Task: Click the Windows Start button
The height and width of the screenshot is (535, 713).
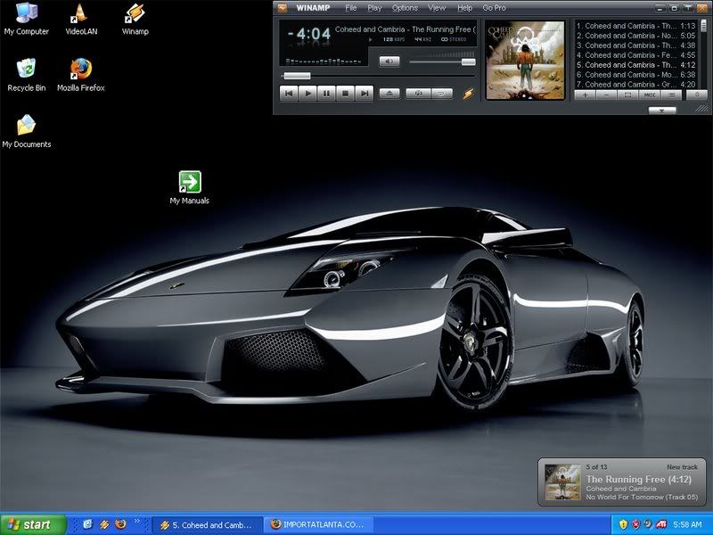Action: (33, 524)
